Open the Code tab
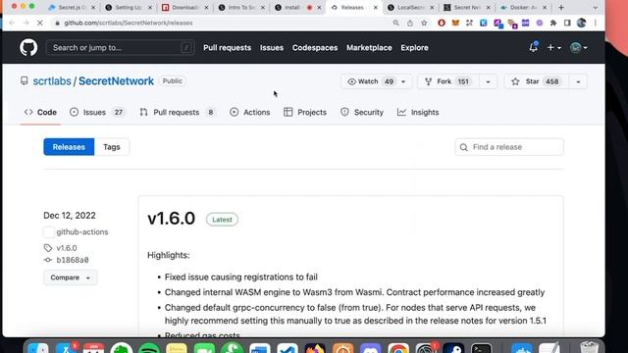This screenshot has width=628, height=353. point(40,113)
